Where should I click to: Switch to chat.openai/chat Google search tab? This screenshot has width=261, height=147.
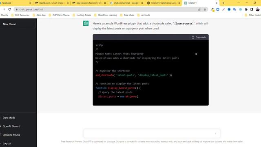tap(126, 3)
